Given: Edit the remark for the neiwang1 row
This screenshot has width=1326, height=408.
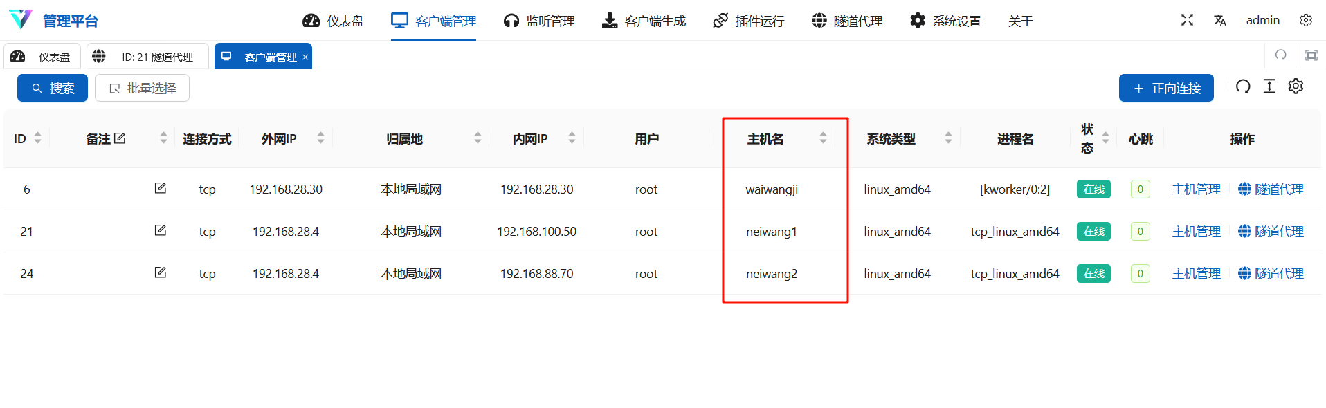Looking at the screenshot, I should click(x=160, y=230).
